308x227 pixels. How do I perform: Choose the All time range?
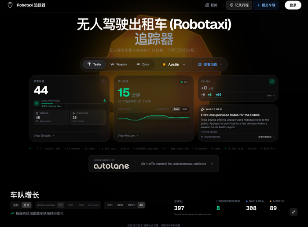(141, 205)
